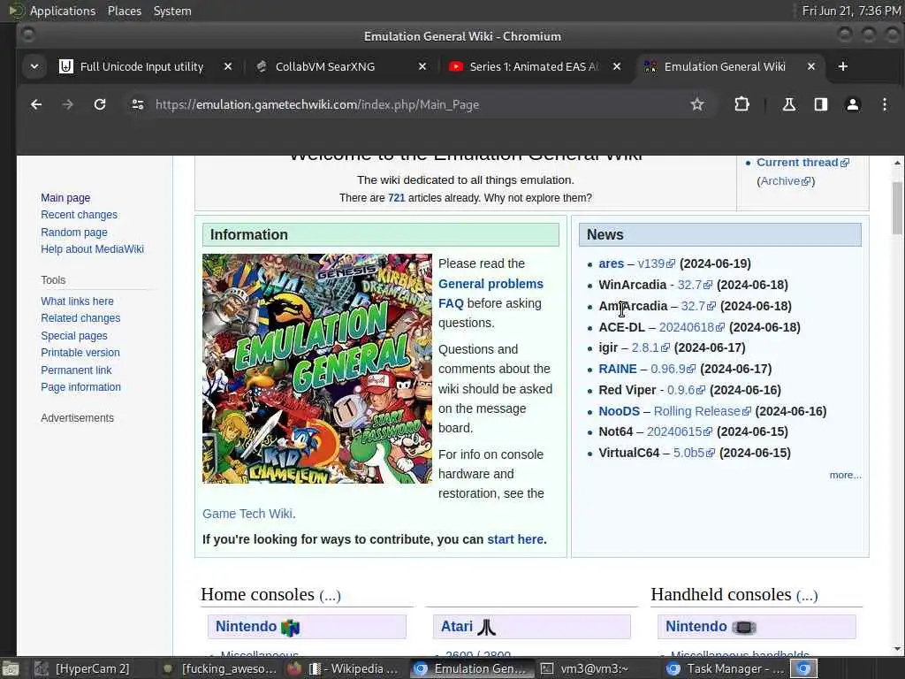This screenshot has width=905, height=679.
Task: Open Help about MediaWiki link
Action: [92, 248]
